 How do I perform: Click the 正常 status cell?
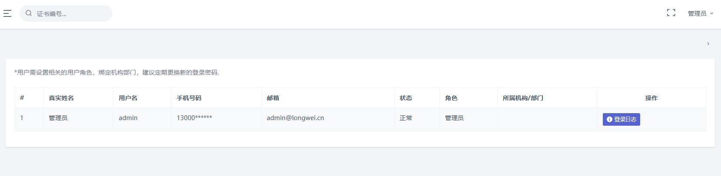pos(406,118)
